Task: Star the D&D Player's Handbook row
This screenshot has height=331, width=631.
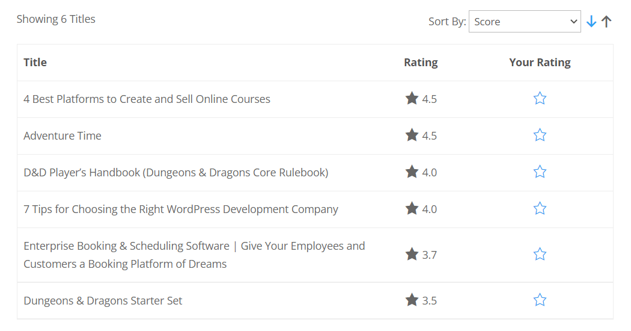Action: [x=540, y=172]
